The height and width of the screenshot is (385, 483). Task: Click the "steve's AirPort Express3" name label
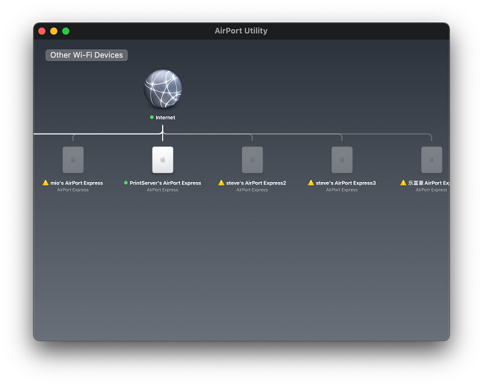point(346,183)
